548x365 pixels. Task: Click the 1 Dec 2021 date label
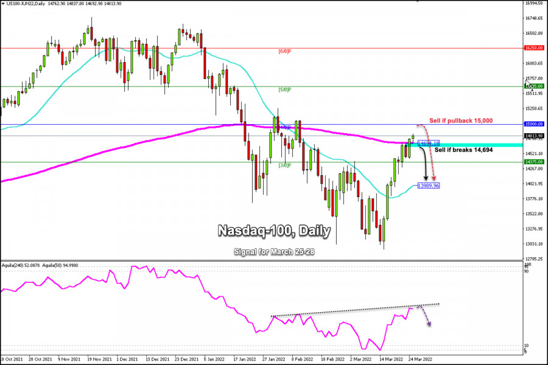(x=127, y=359)
